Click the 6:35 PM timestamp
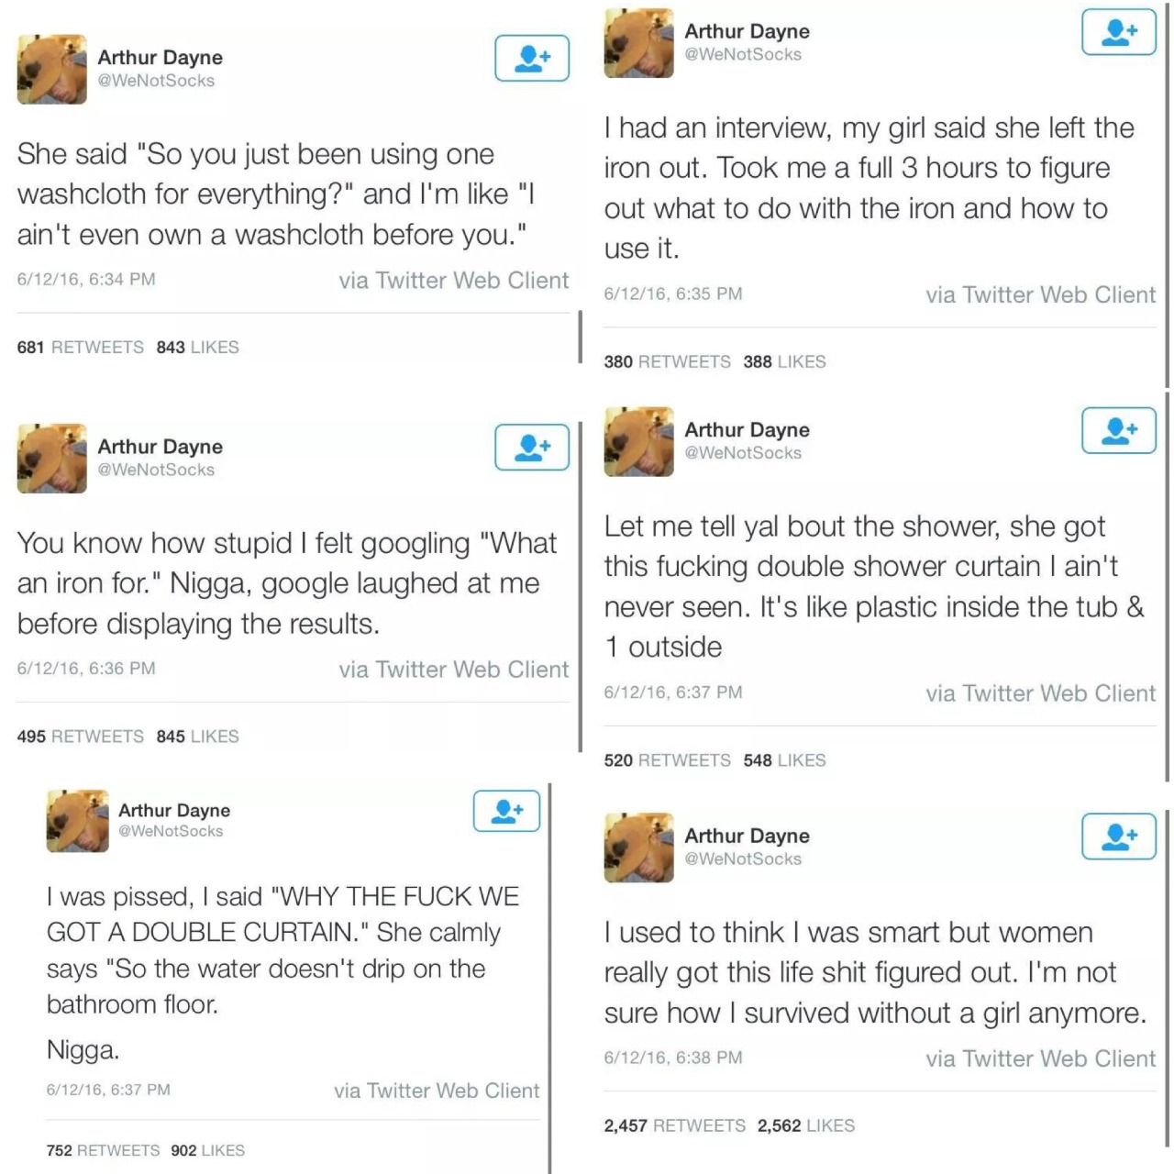Screen dimensions: 1174x1174 coord(673,294)
